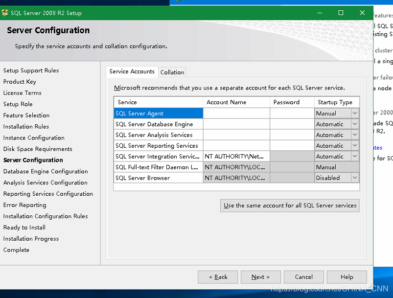Click Account Name field for SQL Server Analysis Services

(236, 135)
